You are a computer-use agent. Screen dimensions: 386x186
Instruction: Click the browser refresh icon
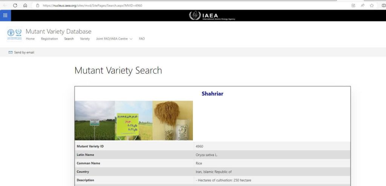15,5
